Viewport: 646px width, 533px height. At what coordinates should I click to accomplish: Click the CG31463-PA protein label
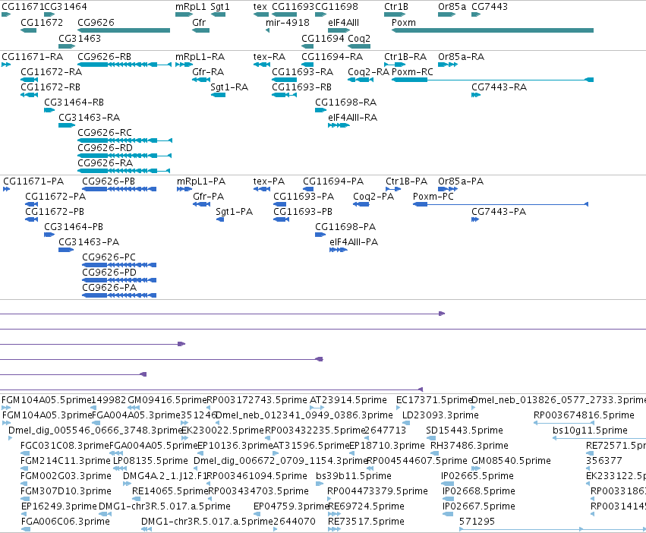89,242
